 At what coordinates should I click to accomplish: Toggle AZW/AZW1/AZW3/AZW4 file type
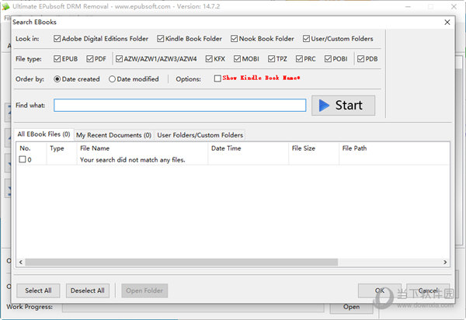(119, 59)
